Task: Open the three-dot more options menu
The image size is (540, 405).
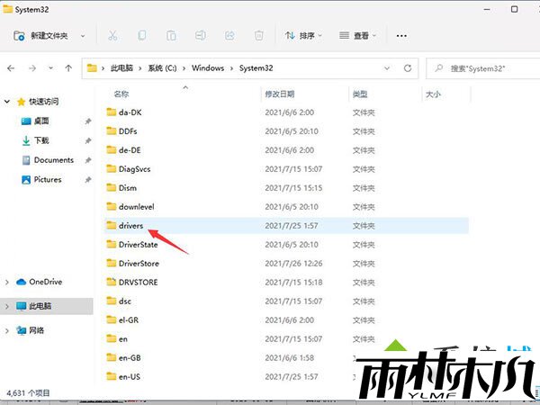Action: (x=401, y=36)
